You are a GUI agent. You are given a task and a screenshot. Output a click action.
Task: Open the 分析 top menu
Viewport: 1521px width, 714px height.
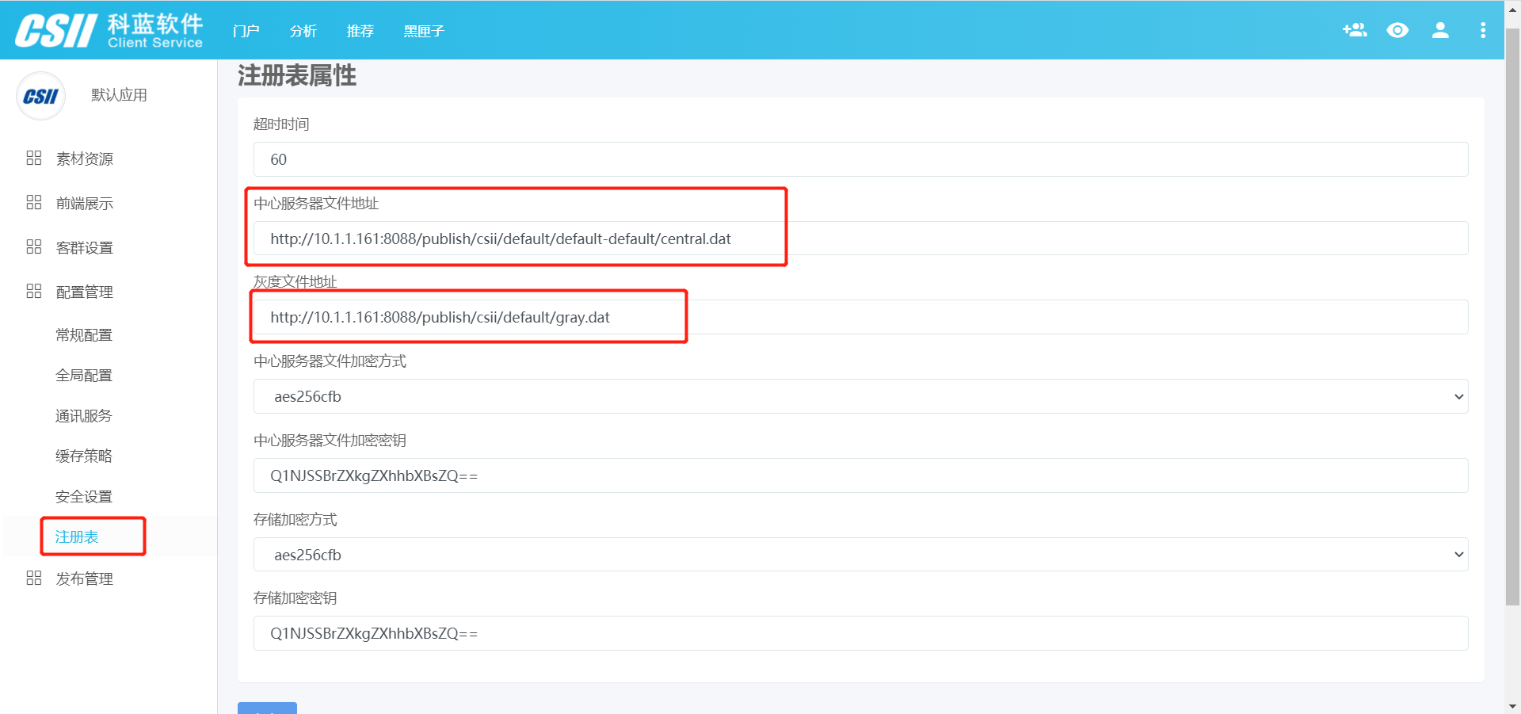click(303, 31)
